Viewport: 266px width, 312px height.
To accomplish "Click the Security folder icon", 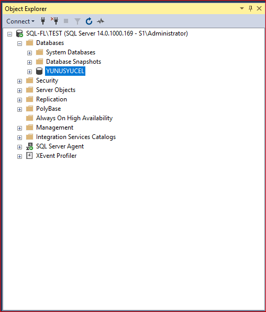I will 29,80.
